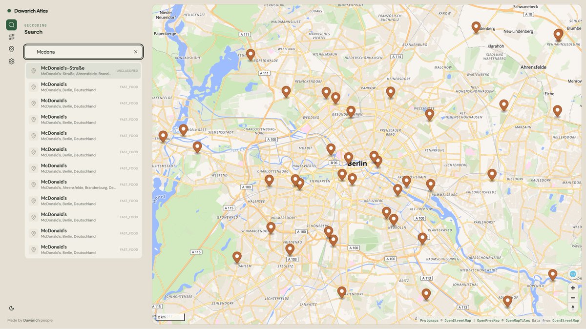Clear the search field with the X
586x329 pixels.
[136, 52]
